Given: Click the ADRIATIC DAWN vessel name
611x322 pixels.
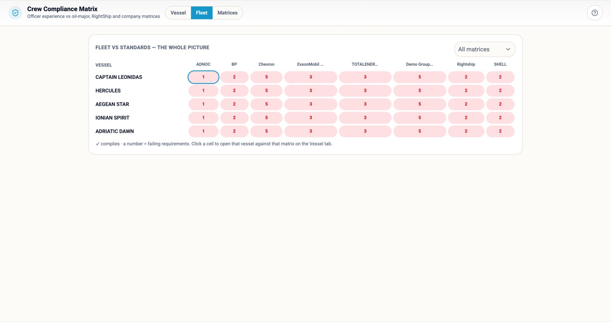Looking at the screenshot, I should coord(115,131).
